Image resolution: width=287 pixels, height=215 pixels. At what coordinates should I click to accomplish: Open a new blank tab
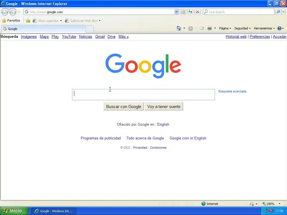point(89,29)
